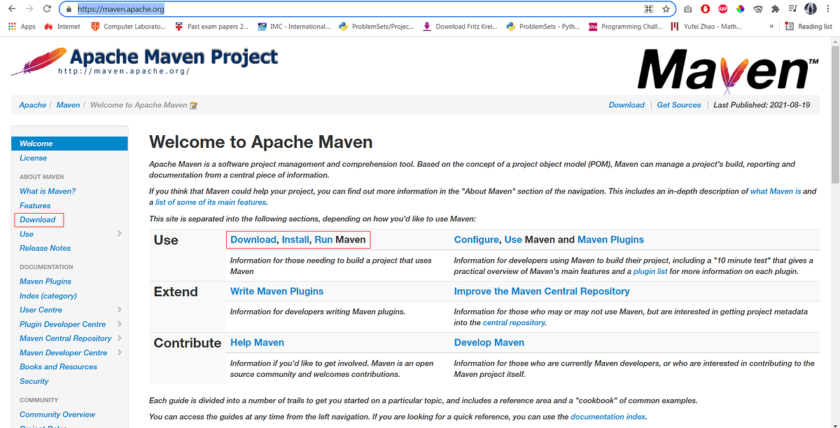Click inside the address bar

(x=210, y=9)
